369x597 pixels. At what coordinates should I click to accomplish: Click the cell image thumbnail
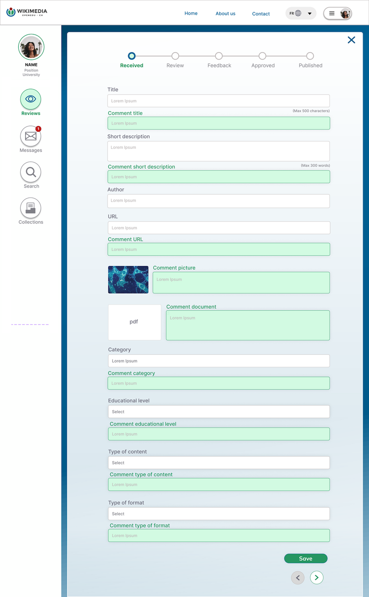[x=128, y=280]
